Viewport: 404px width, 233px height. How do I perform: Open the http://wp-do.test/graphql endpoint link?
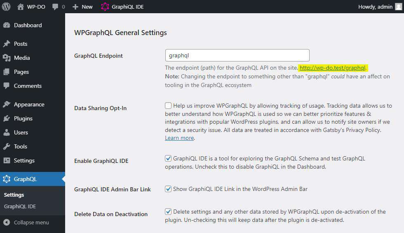point(332,68)
